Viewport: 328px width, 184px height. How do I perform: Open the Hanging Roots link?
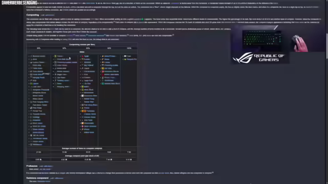coord(38,77)
